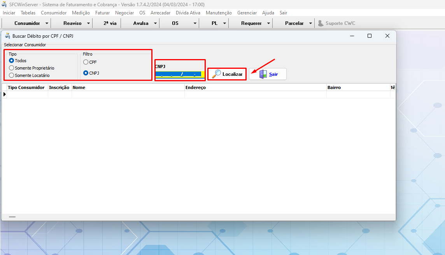Click the Sair door icon
Screen dimensions: 445x255
263,74
